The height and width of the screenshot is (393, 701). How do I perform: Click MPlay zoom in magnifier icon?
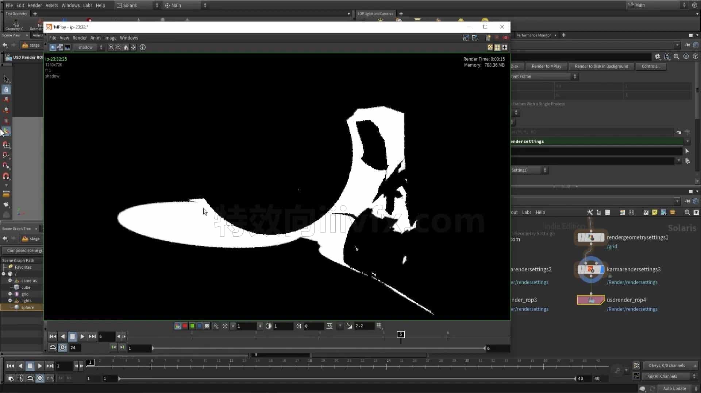tap(111, 47)
